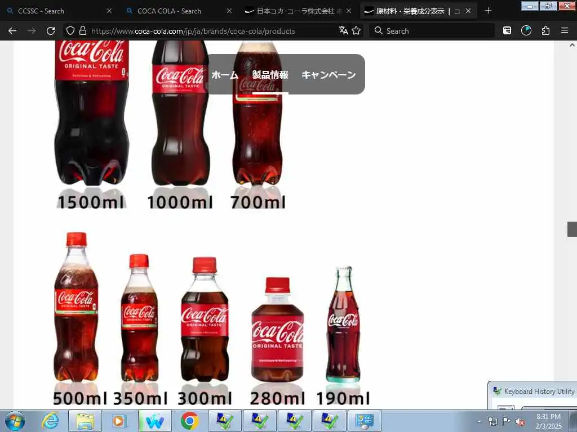Click the 500ml size label
This screenshot has width=577, height=432.
coord(80,398)
